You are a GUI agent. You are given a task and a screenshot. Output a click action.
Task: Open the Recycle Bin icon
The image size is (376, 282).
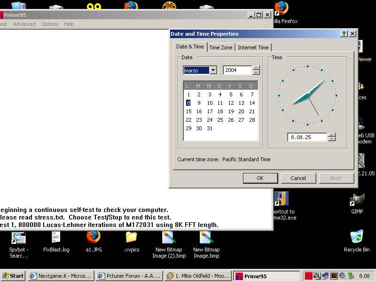click(357, 237)
